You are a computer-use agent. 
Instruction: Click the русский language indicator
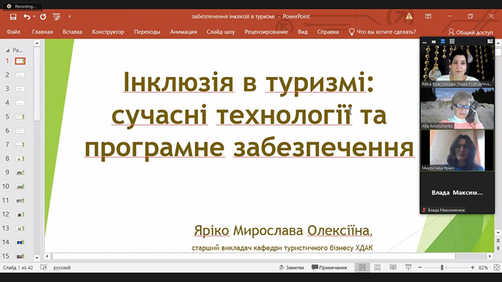click(x=62, y=267)
